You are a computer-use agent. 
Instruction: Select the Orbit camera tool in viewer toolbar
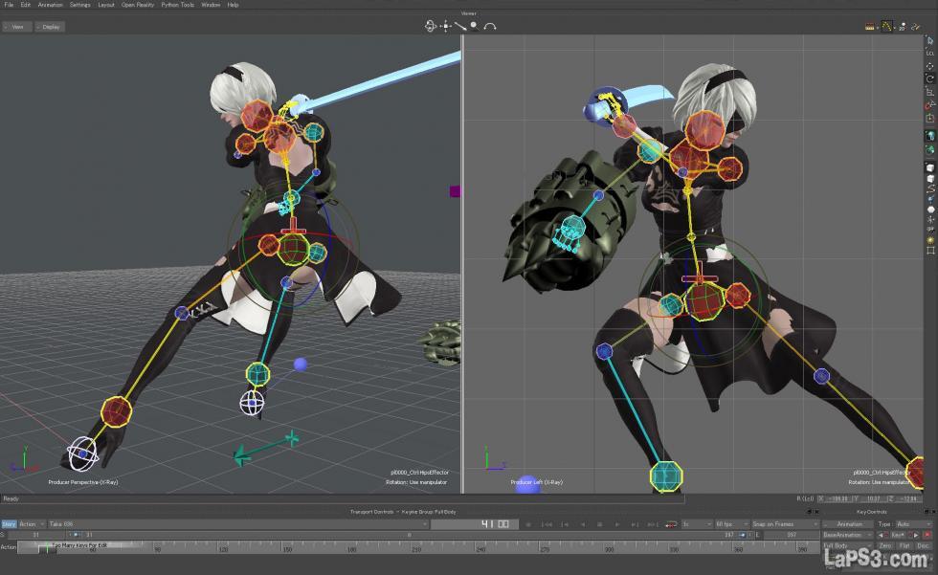(x=431, y=26)
